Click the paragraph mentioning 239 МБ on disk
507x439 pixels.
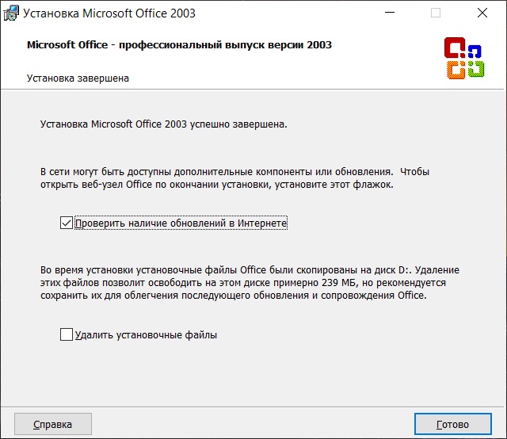pos(250,283)
